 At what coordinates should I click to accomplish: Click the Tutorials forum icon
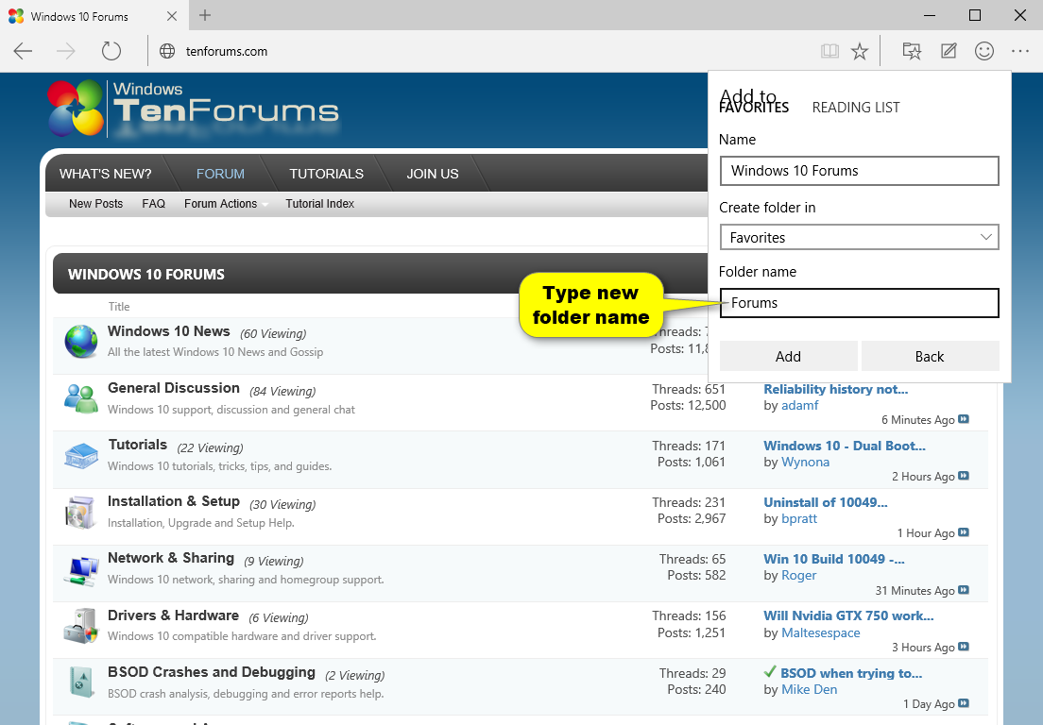click(x=81, y=456)
